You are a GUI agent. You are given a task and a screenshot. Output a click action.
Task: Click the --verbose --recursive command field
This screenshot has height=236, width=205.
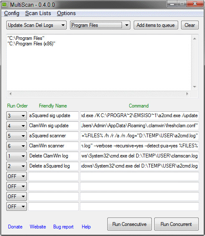point(140,146)
